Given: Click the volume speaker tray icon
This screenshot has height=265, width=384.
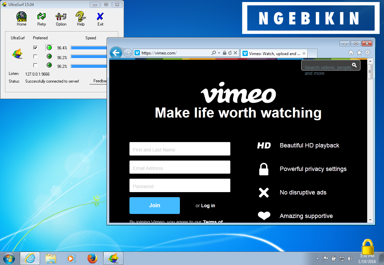Looking at the screenshot, I should click(x=350, y=258).
